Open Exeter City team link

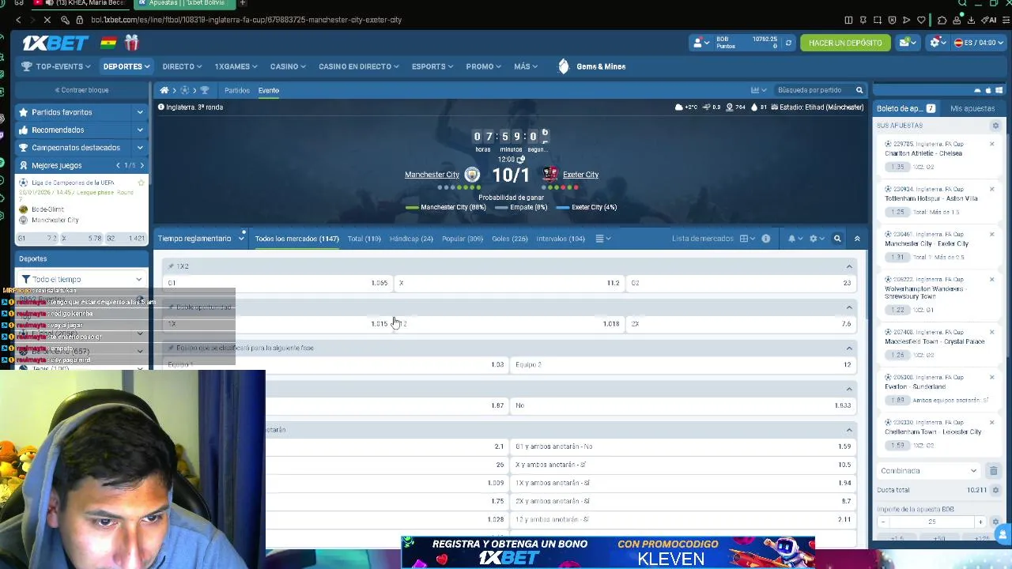point(580,175)
